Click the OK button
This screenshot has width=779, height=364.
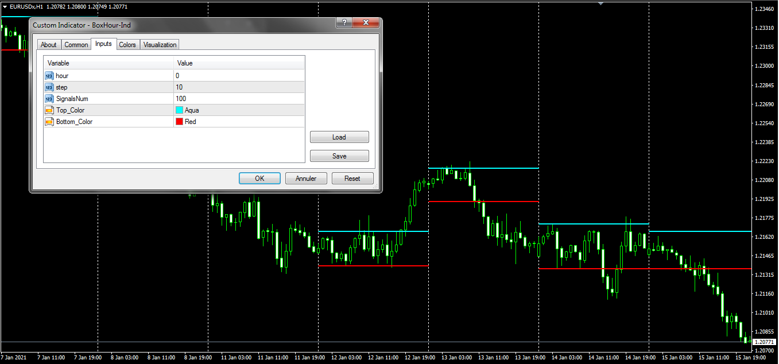click(259, 179)
